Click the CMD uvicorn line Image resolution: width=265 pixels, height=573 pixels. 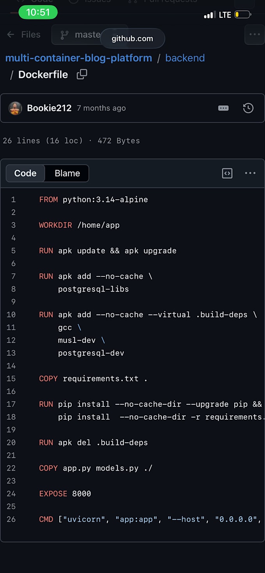(x=150, y=519)
